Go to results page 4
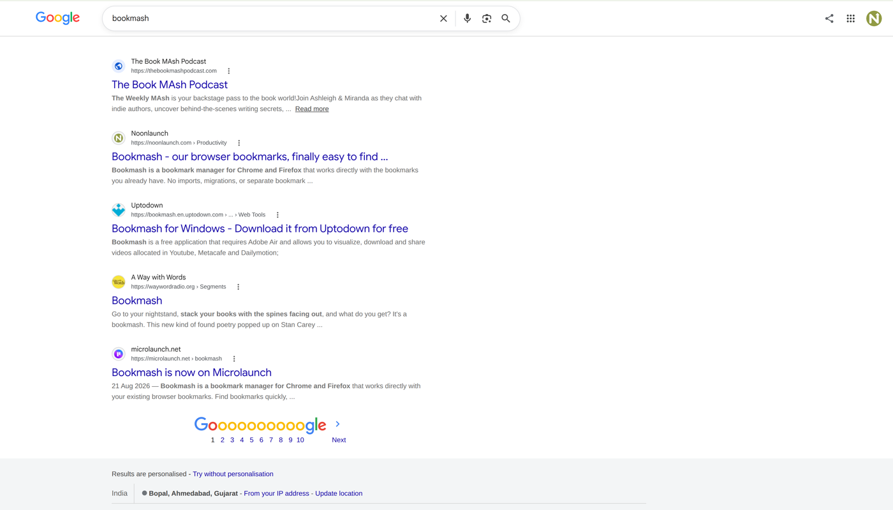This screenshot has width=893, height=510. click(x=242, y=440)
